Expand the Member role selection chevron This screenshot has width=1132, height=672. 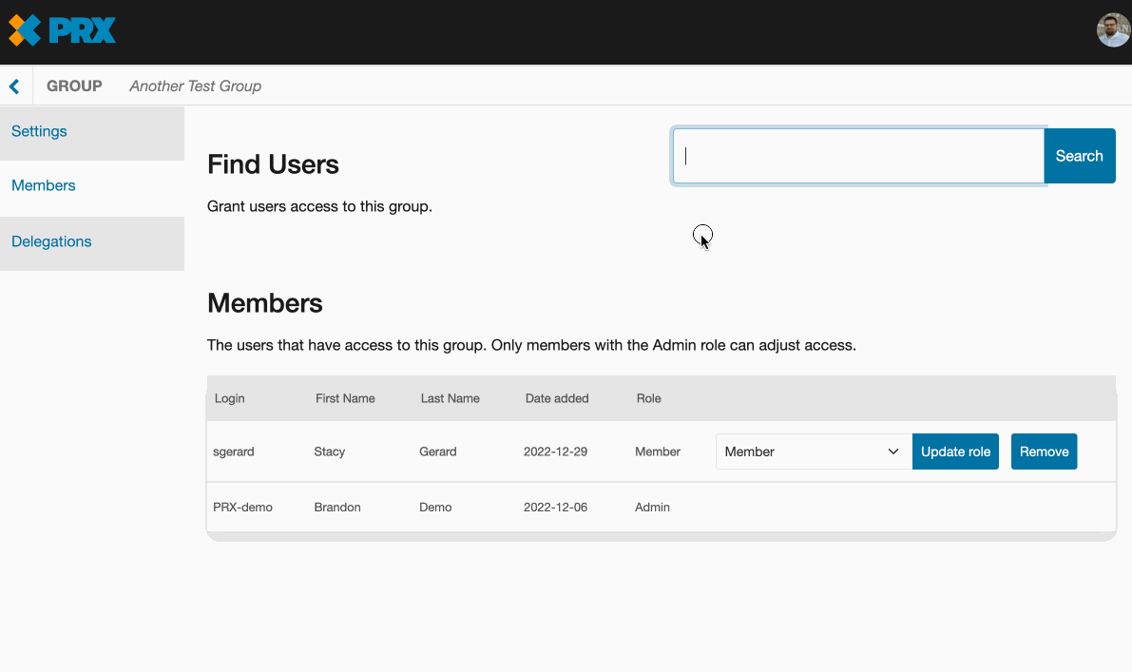click(x=892, y=451)
